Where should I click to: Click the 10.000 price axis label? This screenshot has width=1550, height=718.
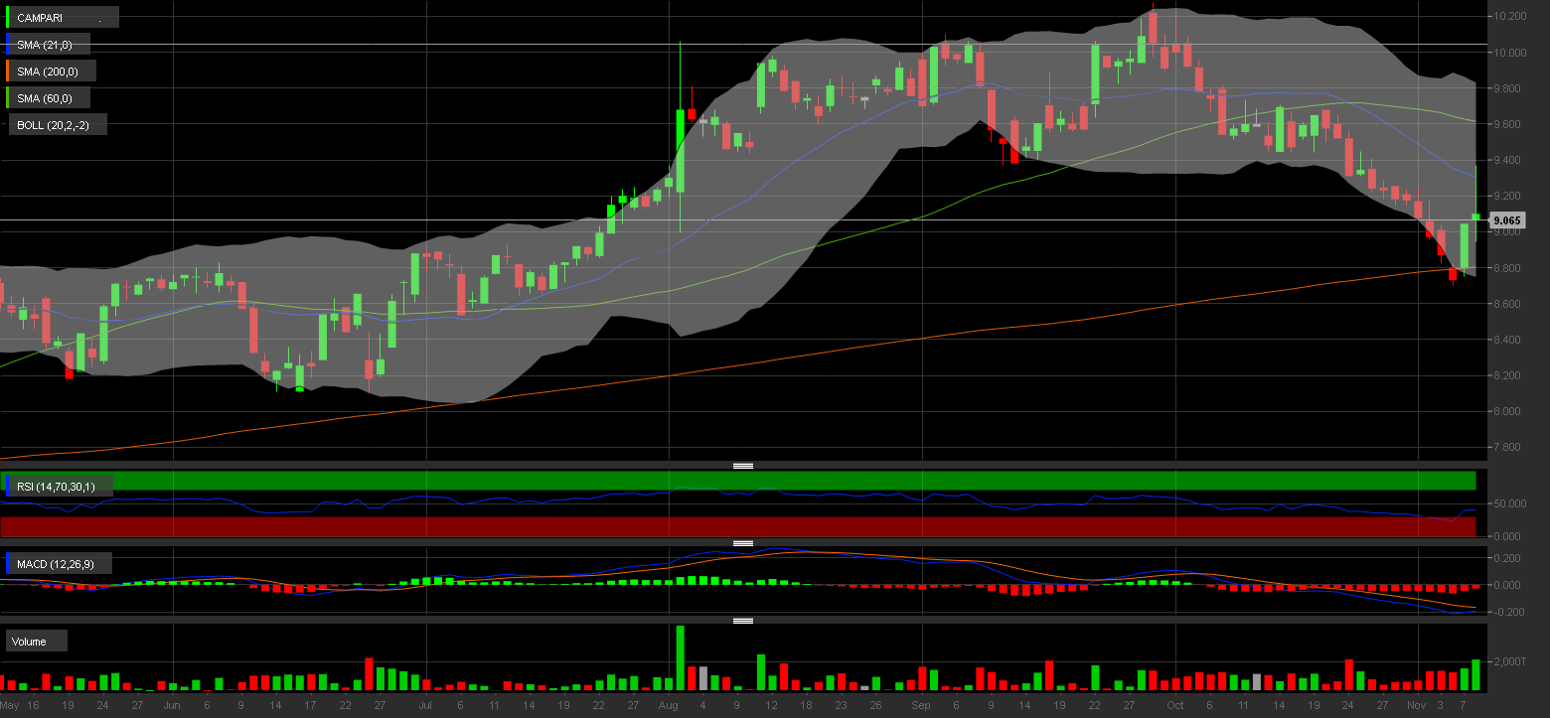[1512, 52]
